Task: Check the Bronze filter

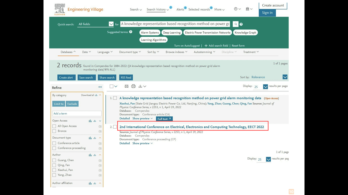Action: [54, 131]
